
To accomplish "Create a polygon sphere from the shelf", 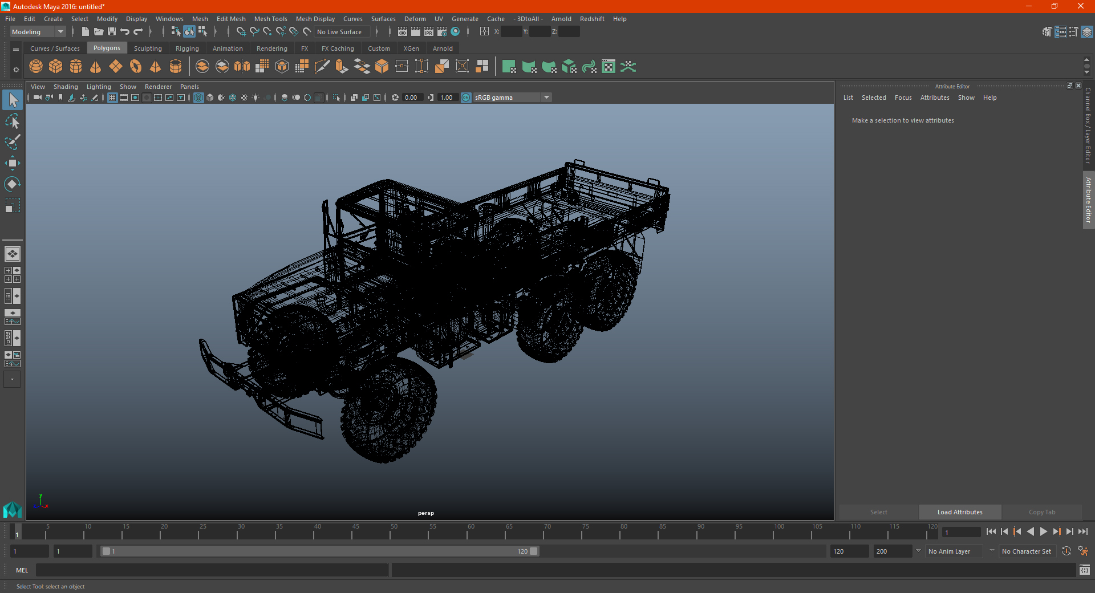I will click(36, 67).
